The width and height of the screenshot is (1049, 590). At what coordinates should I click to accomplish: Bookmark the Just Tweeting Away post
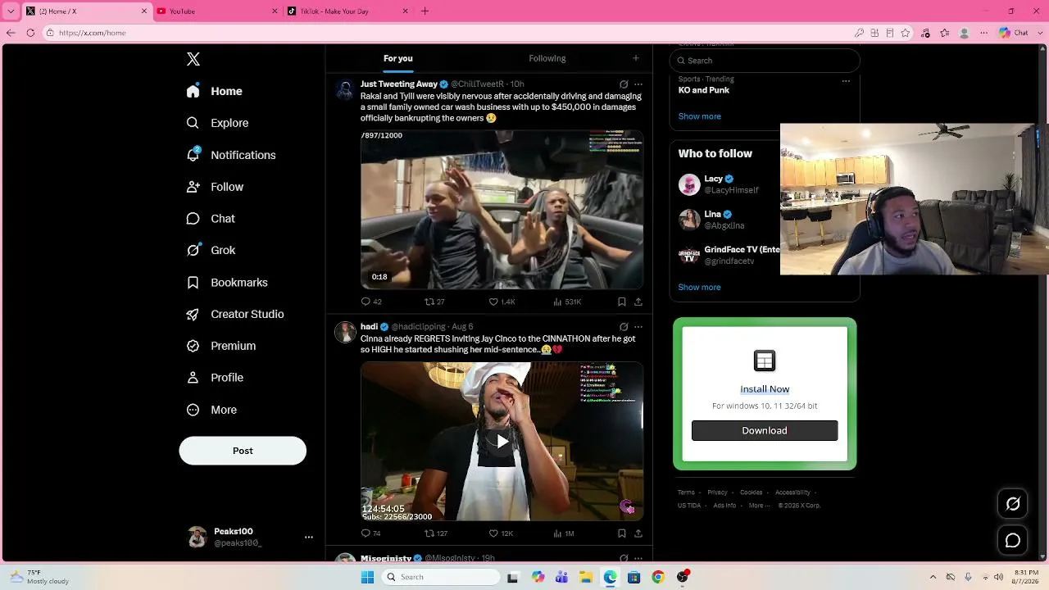click(622, 302)
